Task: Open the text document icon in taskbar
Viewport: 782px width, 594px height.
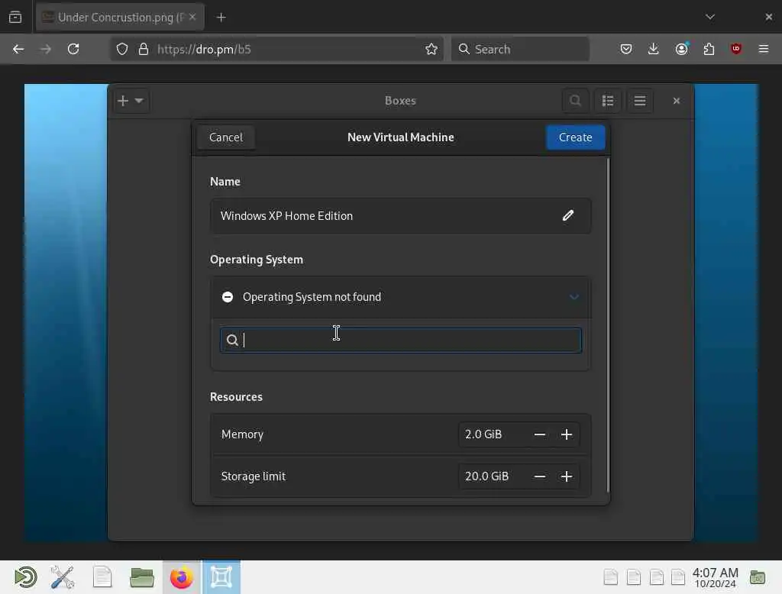Action: [x=102, y=577]
